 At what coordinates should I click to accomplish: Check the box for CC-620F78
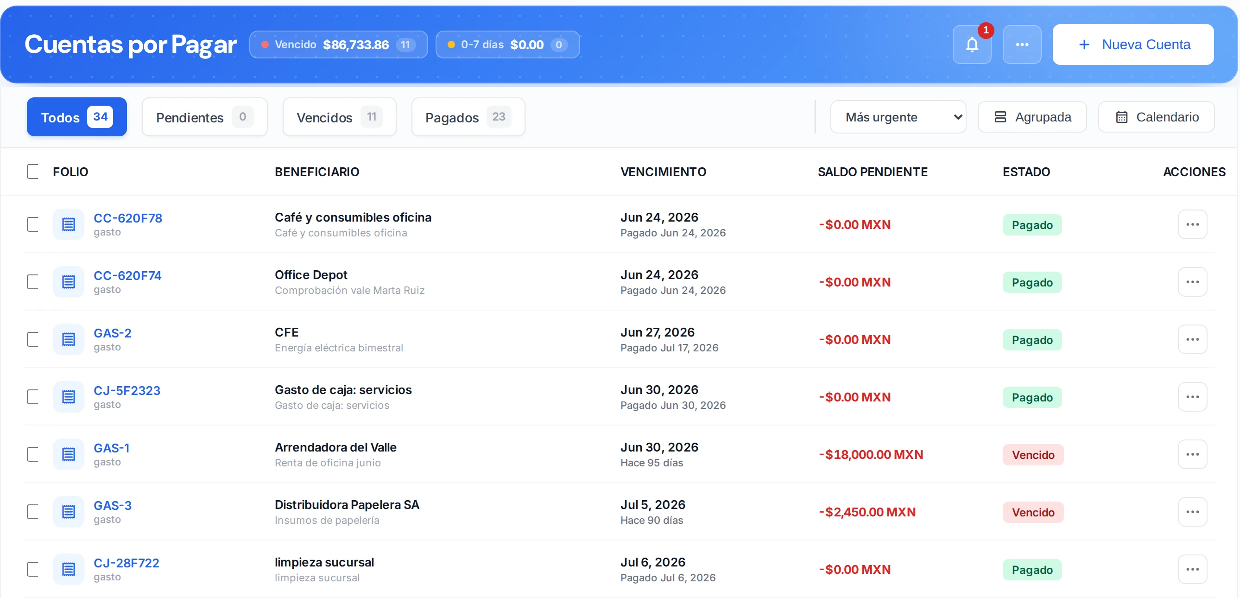[x=33, y=224]
